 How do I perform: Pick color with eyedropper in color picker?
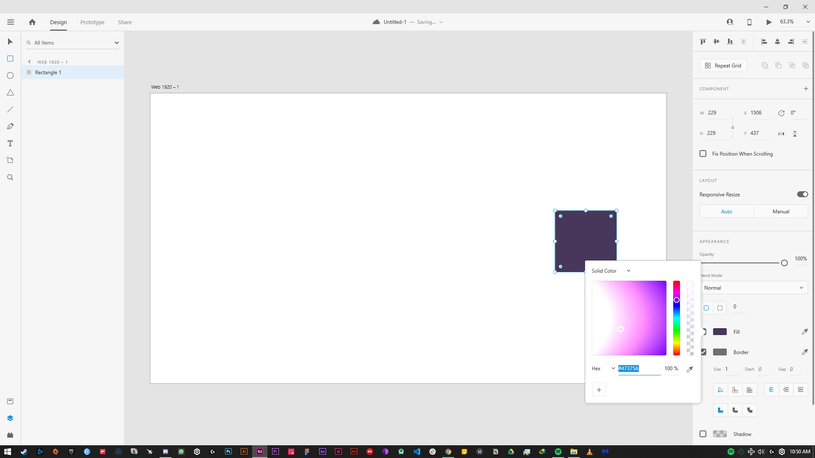coord(690,369)
